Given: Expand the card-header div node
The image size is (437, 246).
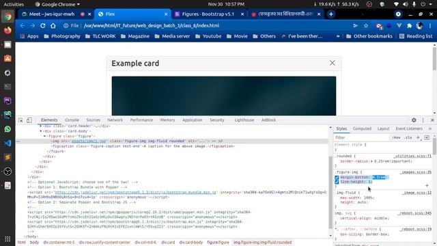Looking at the screenshot, I should (41, 126).
